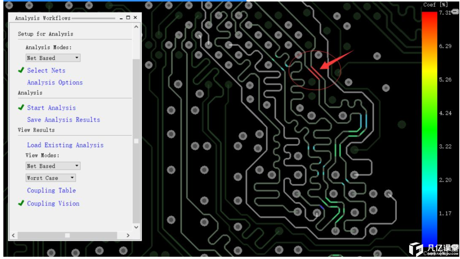Click the horizontal scrollbar right arrow
Screen dimensions: 460x259
[128, 235]
